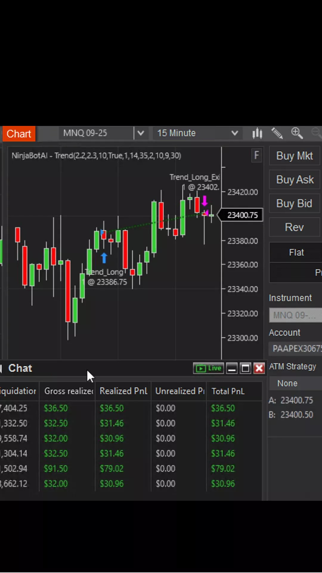Click the Flat position button
Image resolution: width=322 pixels, height=573 pixels.
point(296,252)
